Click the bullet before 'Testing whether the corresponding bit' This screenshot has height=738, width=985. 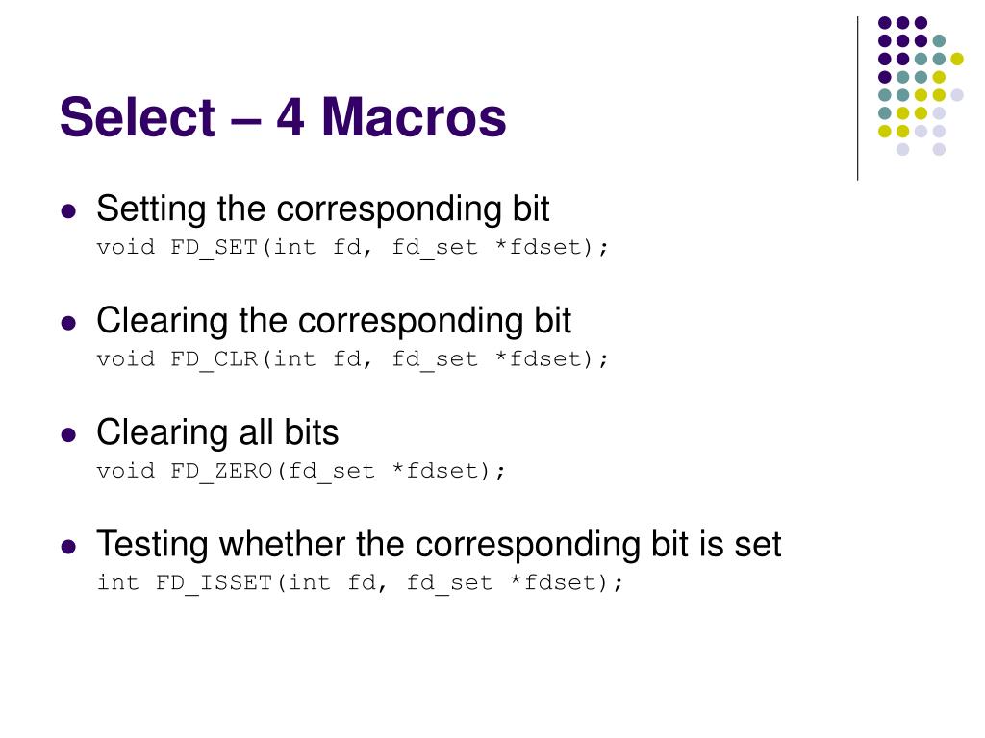(68, 546)
